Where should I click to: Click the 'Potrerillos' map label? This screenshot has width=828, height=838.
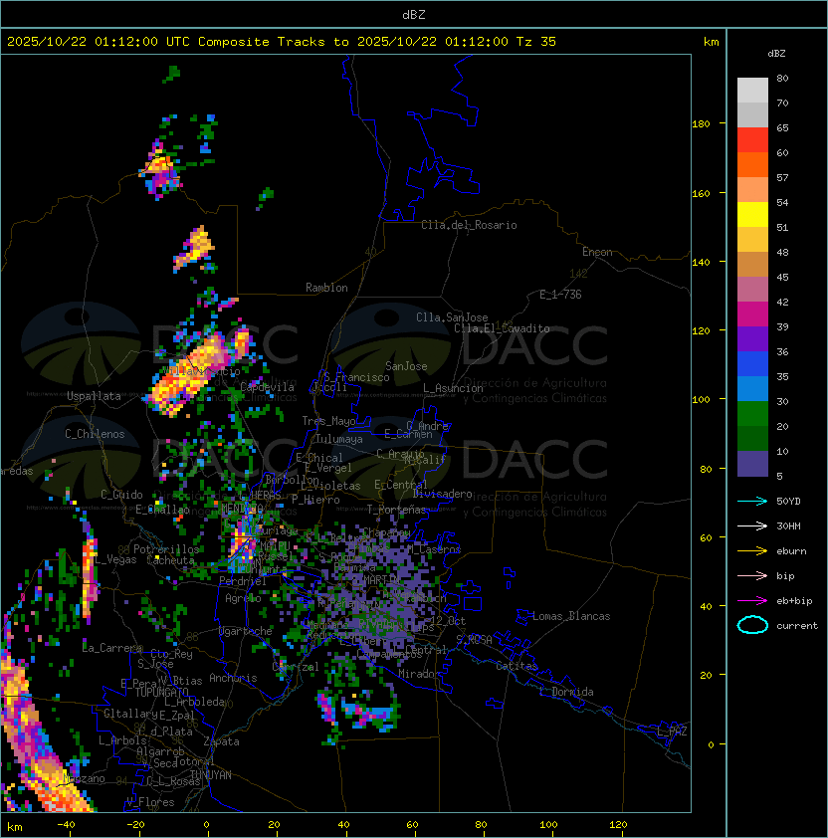click(x=166, y=549)
